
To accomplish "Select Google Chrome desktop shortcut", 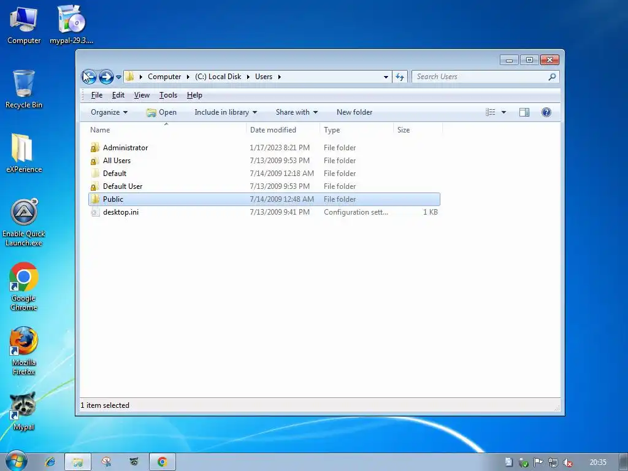I will [24, 287].
